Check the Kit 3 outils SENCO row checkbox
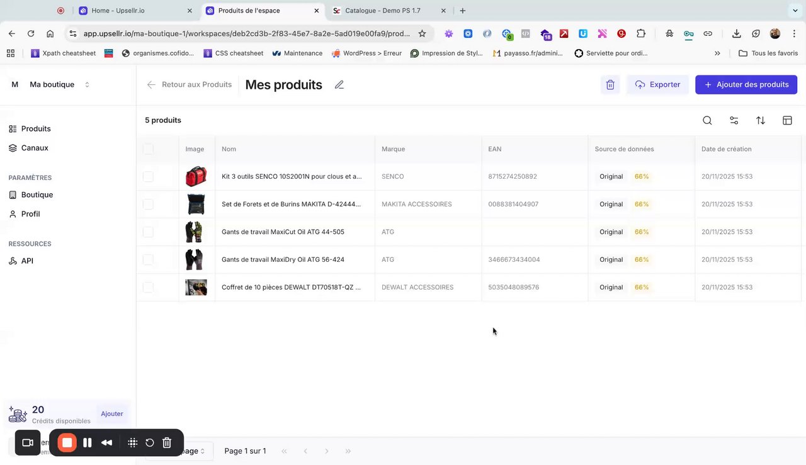 click(148, 177)
